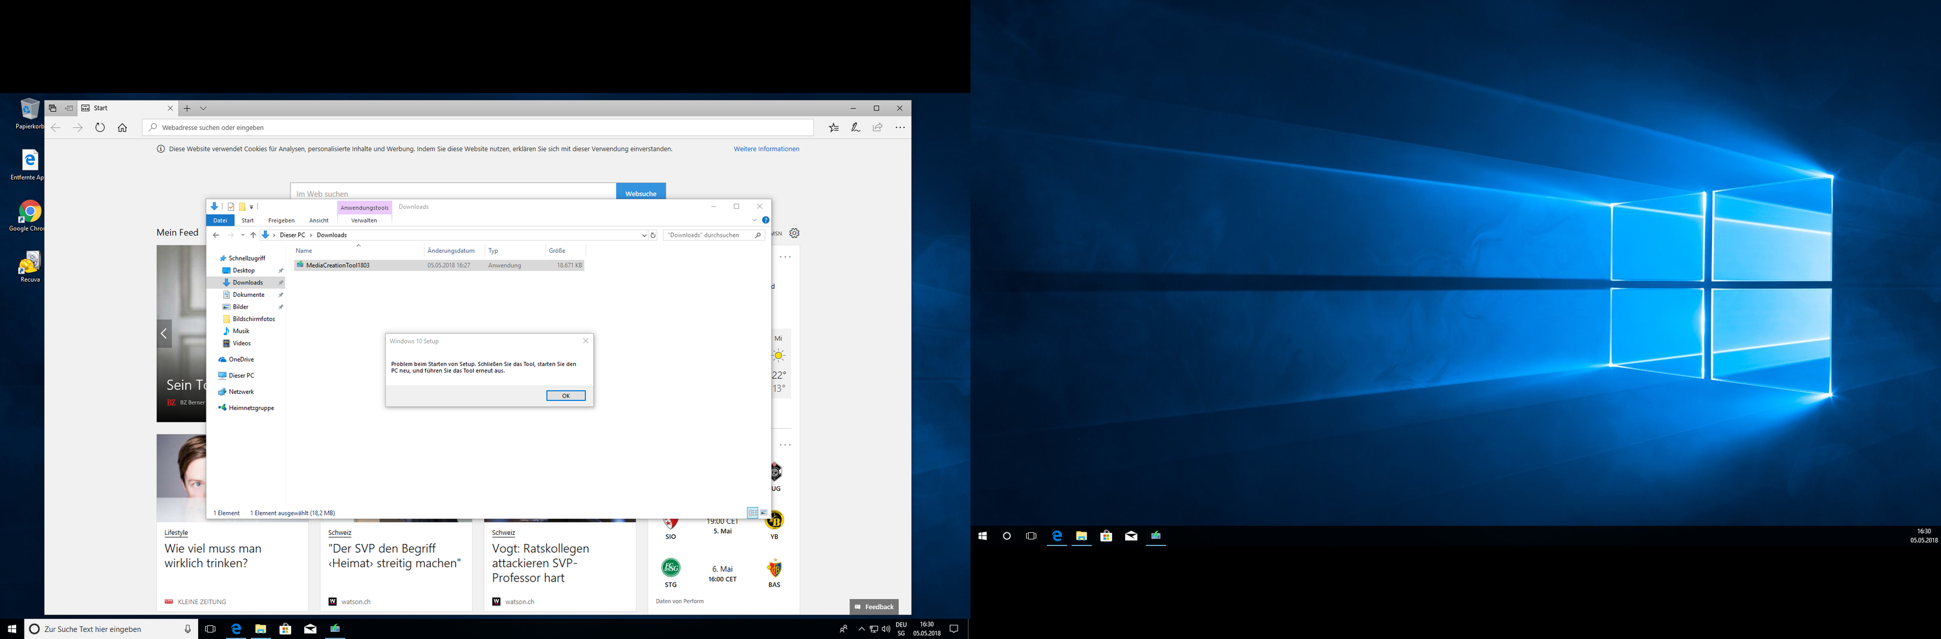Switch Explorer to large thumbnails view icon
This screenshot has height=639, width=1941.
coord(763,512)
